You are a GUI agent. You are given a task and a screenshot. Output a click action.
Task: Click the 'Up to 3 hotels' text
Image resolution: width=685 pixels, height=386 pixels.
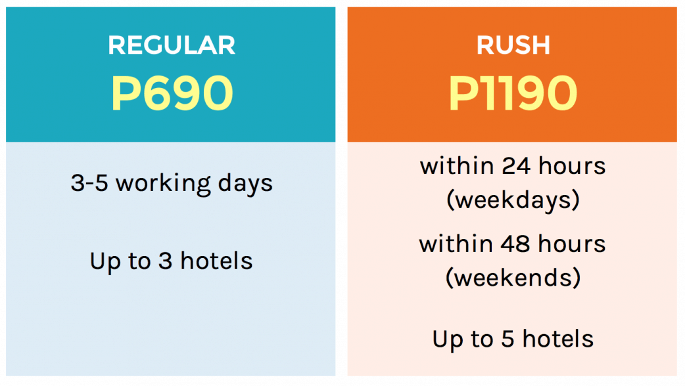click(x=172, y=261)
